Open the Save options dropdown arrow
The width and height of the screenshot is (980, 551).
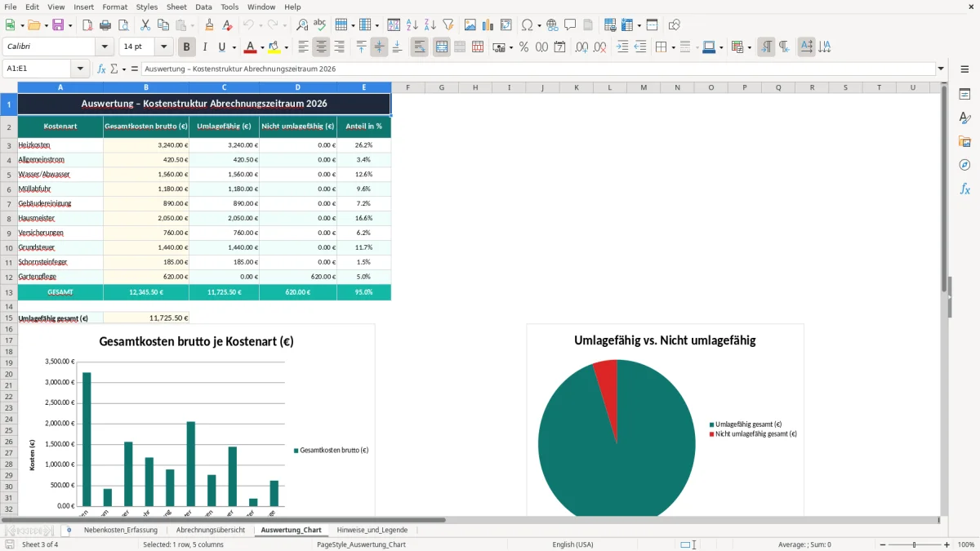click(69, 24)
